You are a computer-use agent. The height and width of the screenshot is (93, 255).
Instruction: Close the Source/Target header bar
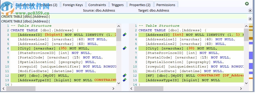click(250, 11)
